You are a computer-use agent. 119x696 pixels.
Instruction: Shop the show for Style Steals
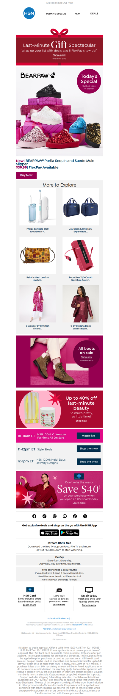tap(89, 448)
